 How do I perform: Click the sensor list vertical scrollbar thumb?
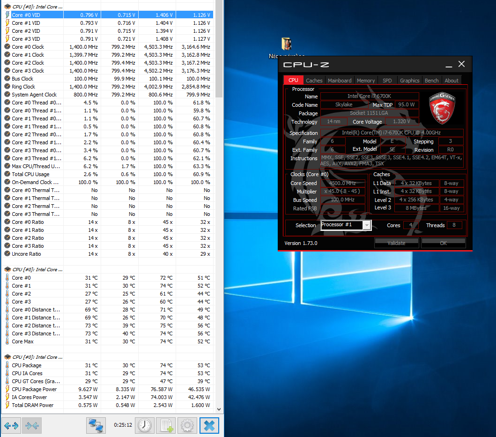click(219, 49)
